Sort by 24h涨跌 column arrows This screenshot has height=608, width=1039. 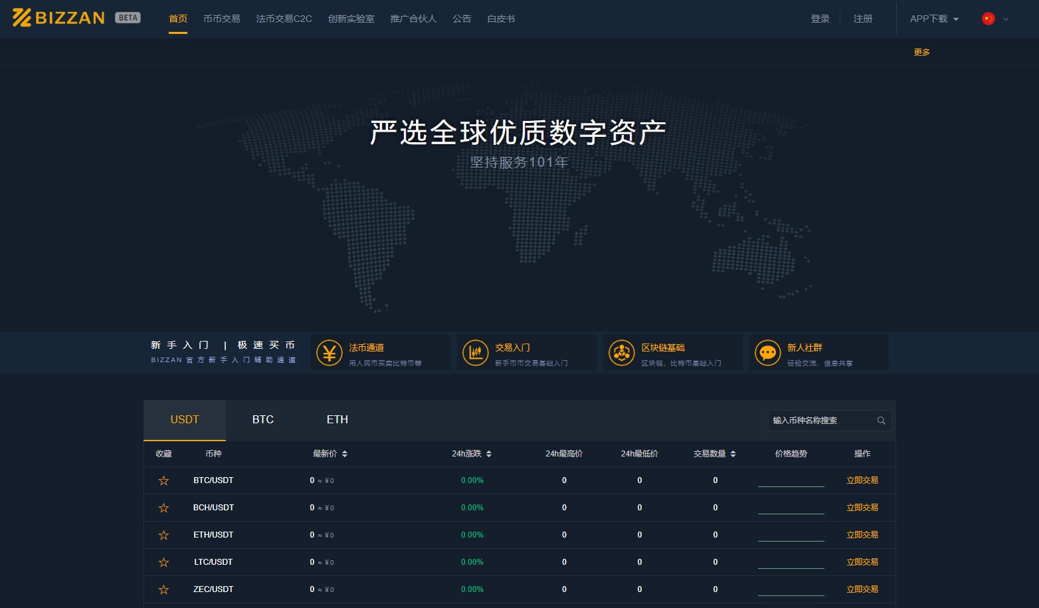click(489, 454)
